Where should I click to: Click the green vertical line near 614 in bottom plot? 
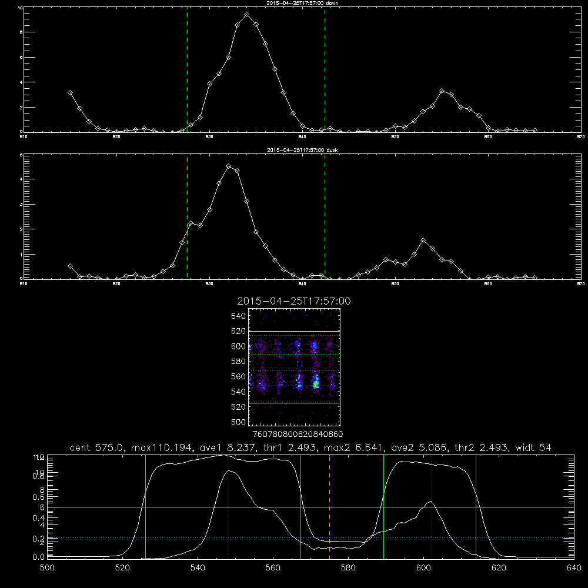click(x=476, y=506)
